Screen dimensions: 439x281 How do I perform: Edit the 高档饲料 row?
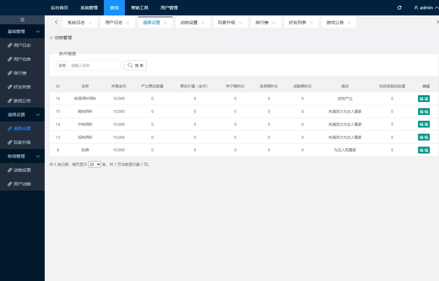pos(424,112)
